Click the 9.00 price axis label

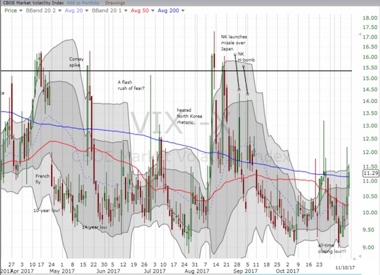[x=368, y=247]
